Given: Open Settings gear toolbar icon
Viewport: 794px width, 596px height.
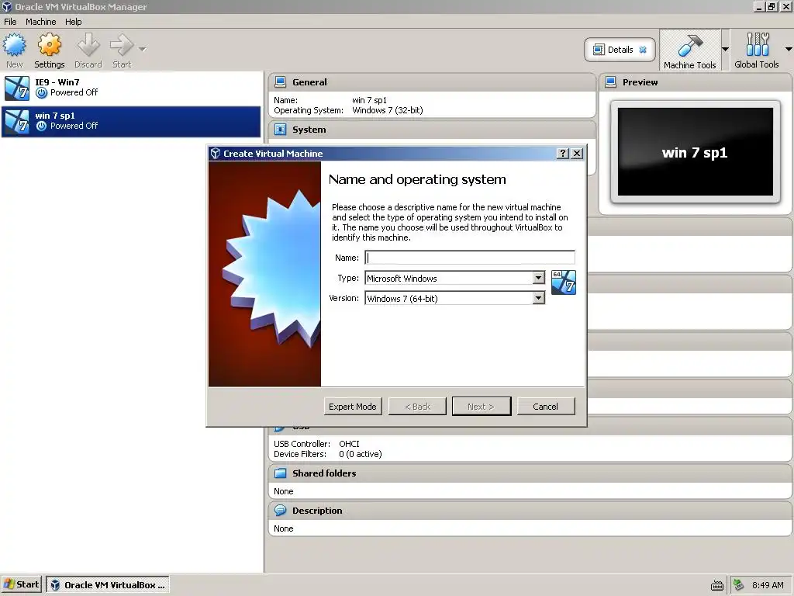Looking at the screenshot, I should coord(49,45).
